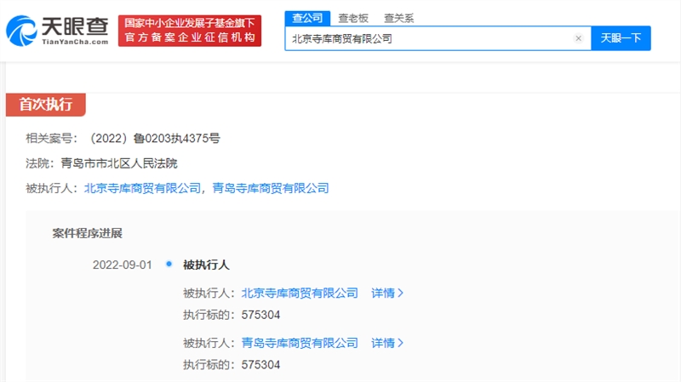The height and width of the screenshot is (382, 681).
Task: Click the 天眼一下 search button
Action: tap(621, 38)
